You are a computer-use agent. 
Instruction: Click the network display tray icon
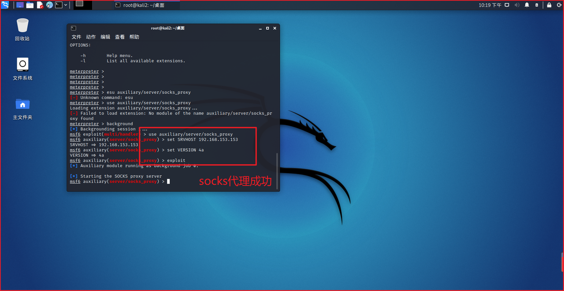[x=507, y=5]
